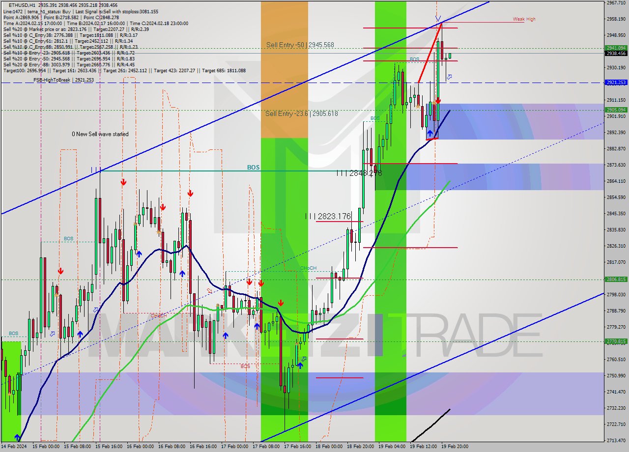Click the blue up arrow at the bottom-left corner
This screenshot has width=629, height=452.
18,437
